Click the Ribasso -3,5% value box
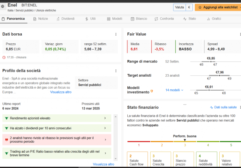Screen dimensions: 241x168 point(163,47)
